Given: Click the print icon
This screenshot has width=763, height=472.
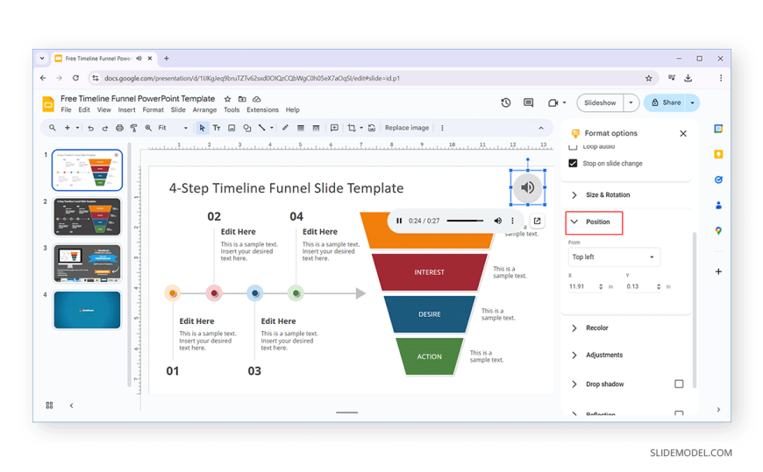Looking at the screenshot, I should pyautogui.click(x=119, y=129).
